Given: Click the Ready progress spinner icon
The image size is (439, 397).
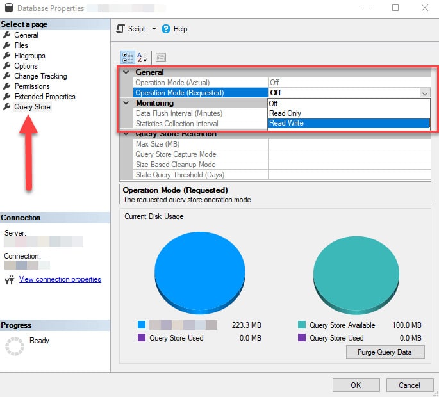Looking at the screenshot, I should [15, 346].
